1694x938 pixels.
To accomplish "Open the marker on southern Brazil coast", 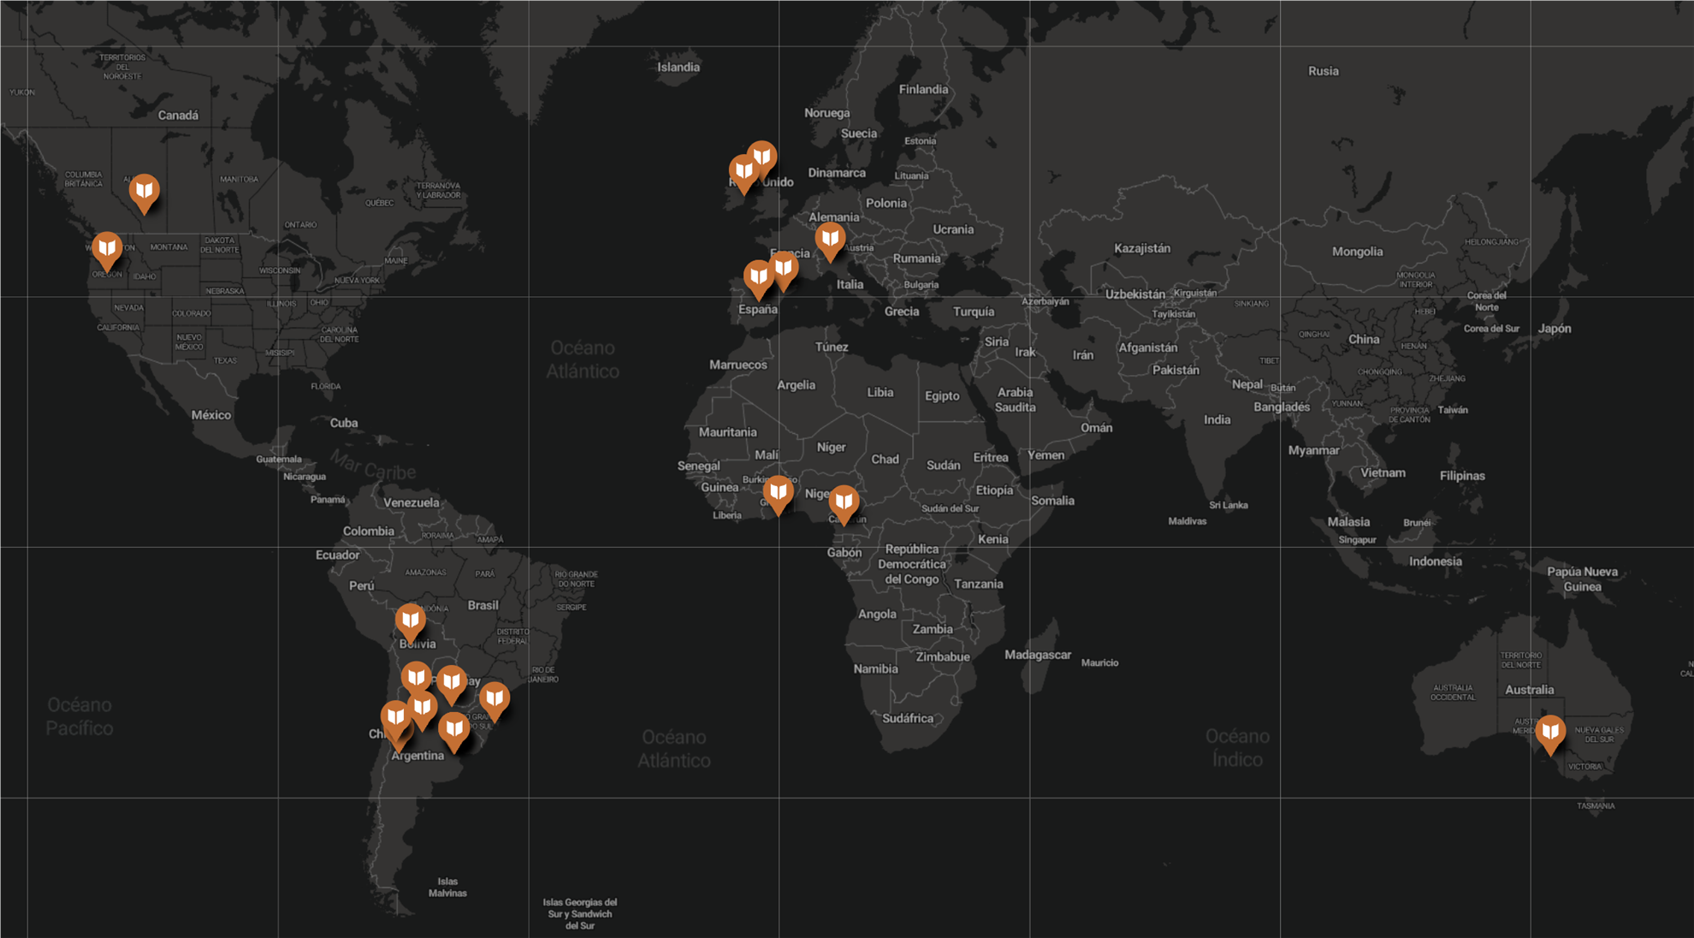I will point(495,700).
